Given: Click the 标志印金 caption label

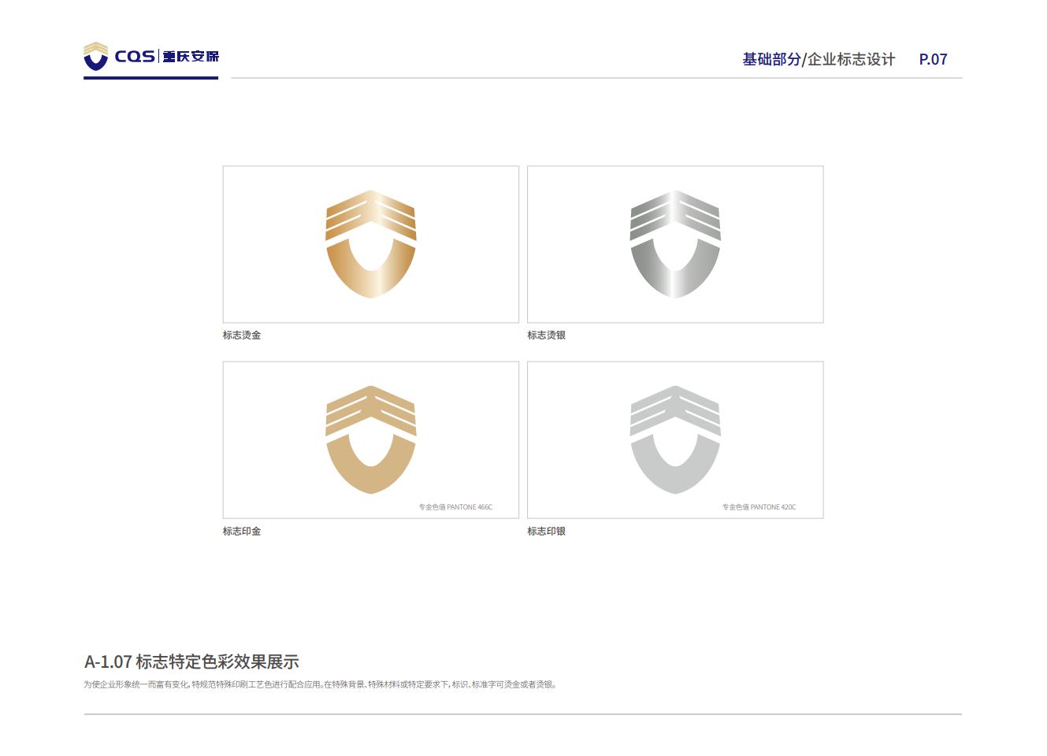Looking at the screenshot, I should tap(242, 532).
